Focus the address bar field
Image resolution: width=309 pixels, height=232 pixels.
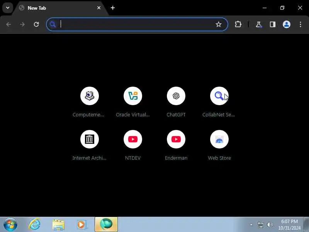click(x=137, y=24)
